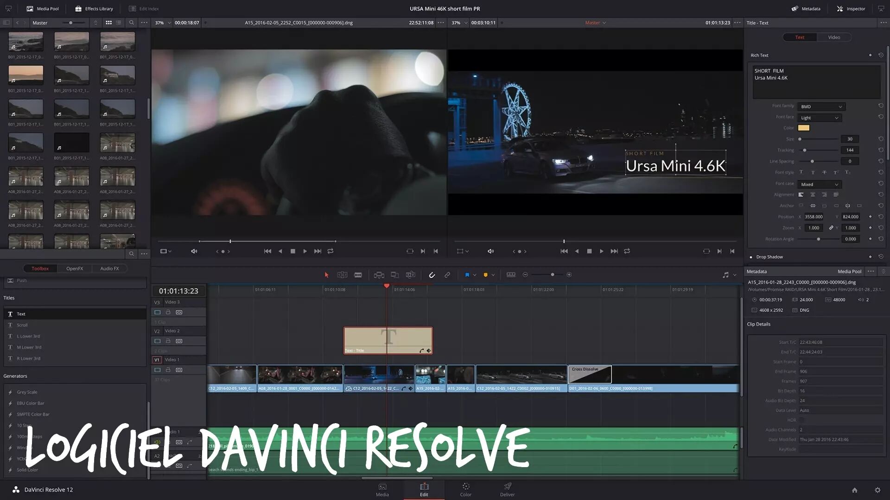Select the Text - Title clip on timeline
Image resolution: width=890 pixels, height=500 pixels.
click(388, 341)
